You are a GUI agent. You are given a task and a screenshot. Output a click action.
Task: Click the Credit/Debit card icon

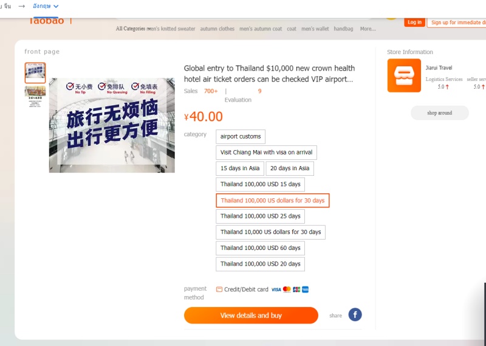219,289
